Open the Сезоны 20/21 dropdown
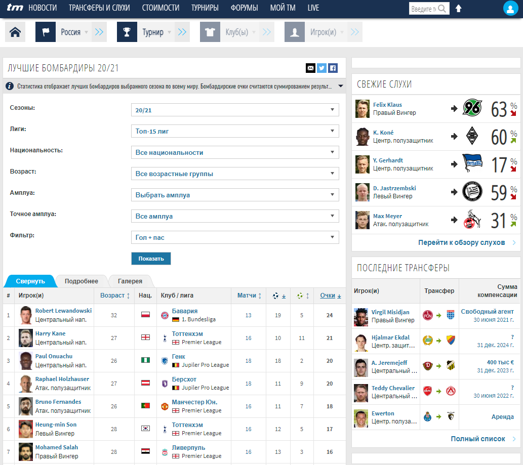Image resolution: width=523 pixels, height=465 pixels. coord(235,110)
